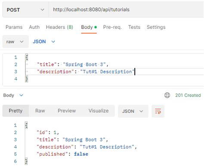Screen dimensions: 204x168
Task: Select the Preview response view
Action: click(x=67, y=111)
